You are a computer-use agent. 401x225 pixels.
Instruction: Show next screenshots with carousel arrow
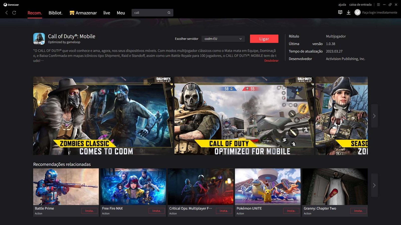pyautogui.click(x=374, y=116)
